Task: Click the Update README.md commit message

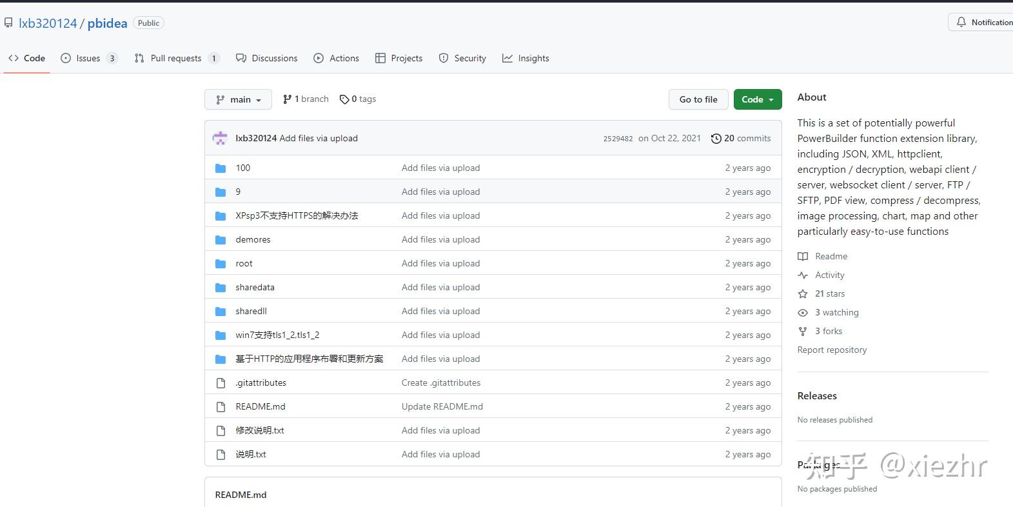Action: 442,406
